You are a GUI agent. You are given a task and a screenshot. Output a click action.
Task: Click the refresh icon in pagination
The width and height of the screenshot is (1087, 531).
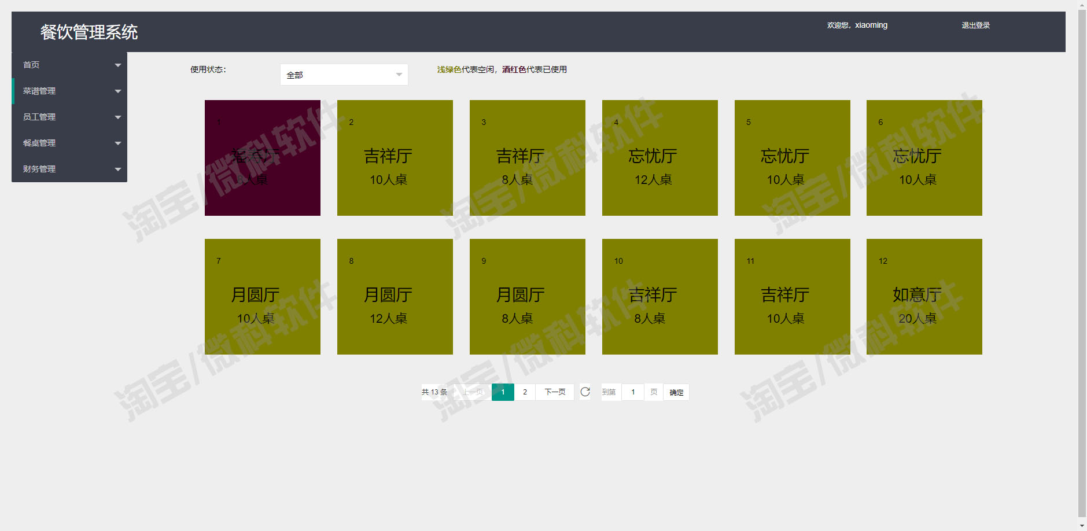coord(585,392)
